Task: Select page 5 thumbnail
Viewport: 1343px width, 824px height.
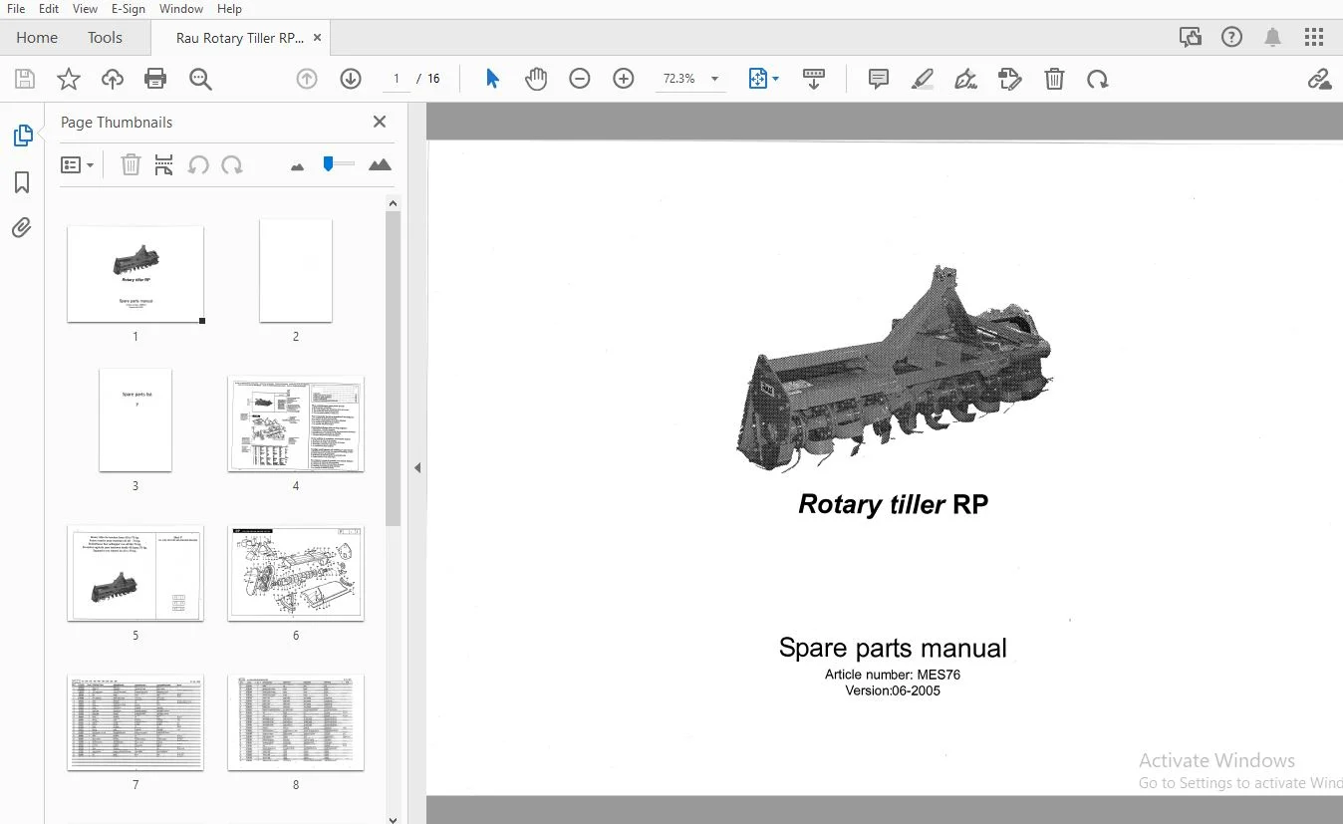Action: pyautogui.click(x=135, y=574)
